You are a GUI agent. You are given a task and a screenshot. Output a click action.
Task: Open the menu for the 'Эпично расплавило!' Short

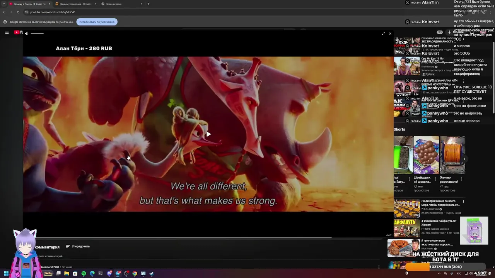coord(462,179)
